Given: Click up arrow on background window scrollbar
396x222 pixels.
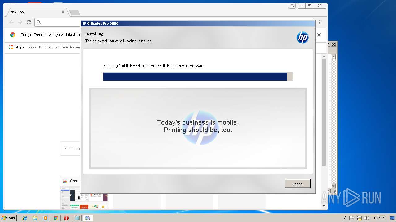Looking at the screenshot, I should click(x=334, y=57).
